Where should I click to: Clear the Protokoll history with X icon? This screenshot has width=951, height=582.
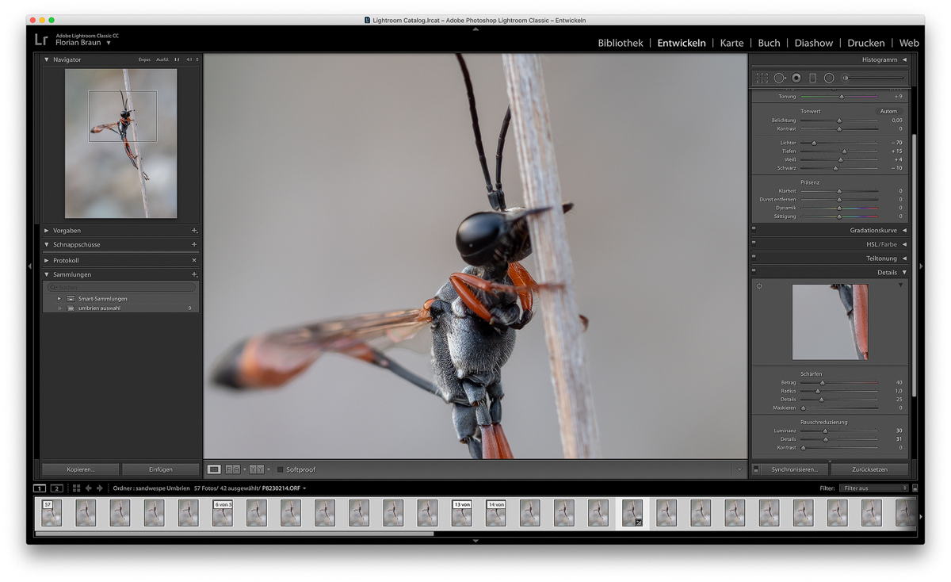point(194,260)
